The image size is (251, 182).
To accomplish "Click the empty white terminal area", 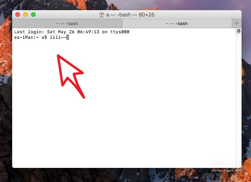I will coord(128,112).
